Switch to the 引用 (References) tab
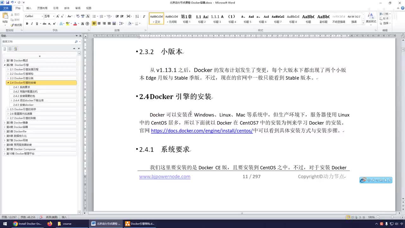This screenshot has width=405, height=228. pyautogui.click(x=56, y=8)
